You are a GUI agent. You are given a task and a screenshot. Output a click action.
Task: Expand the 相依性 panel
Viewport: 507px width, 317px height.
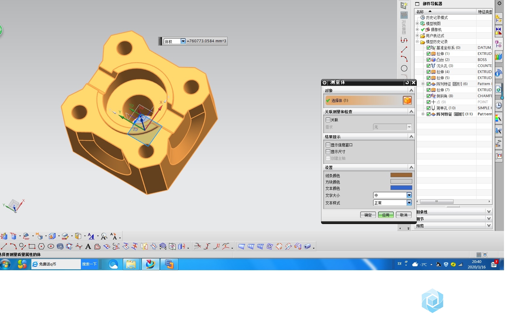pos(489,212)
